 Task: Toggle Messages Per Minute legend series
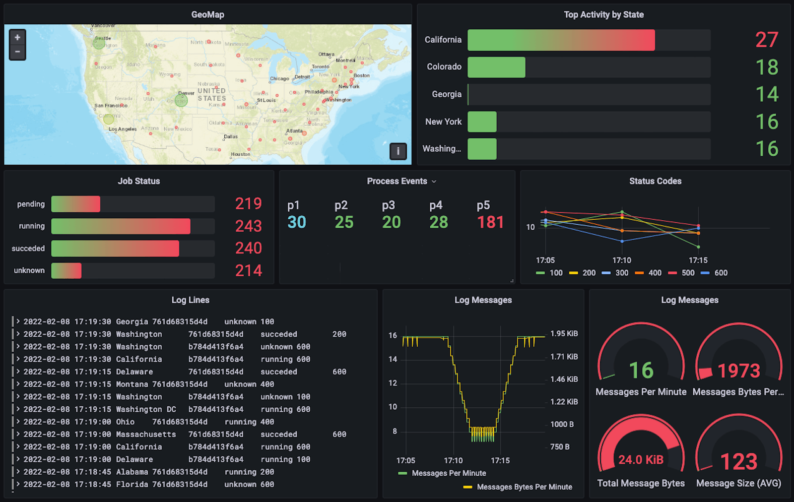(x=442, y=473)
